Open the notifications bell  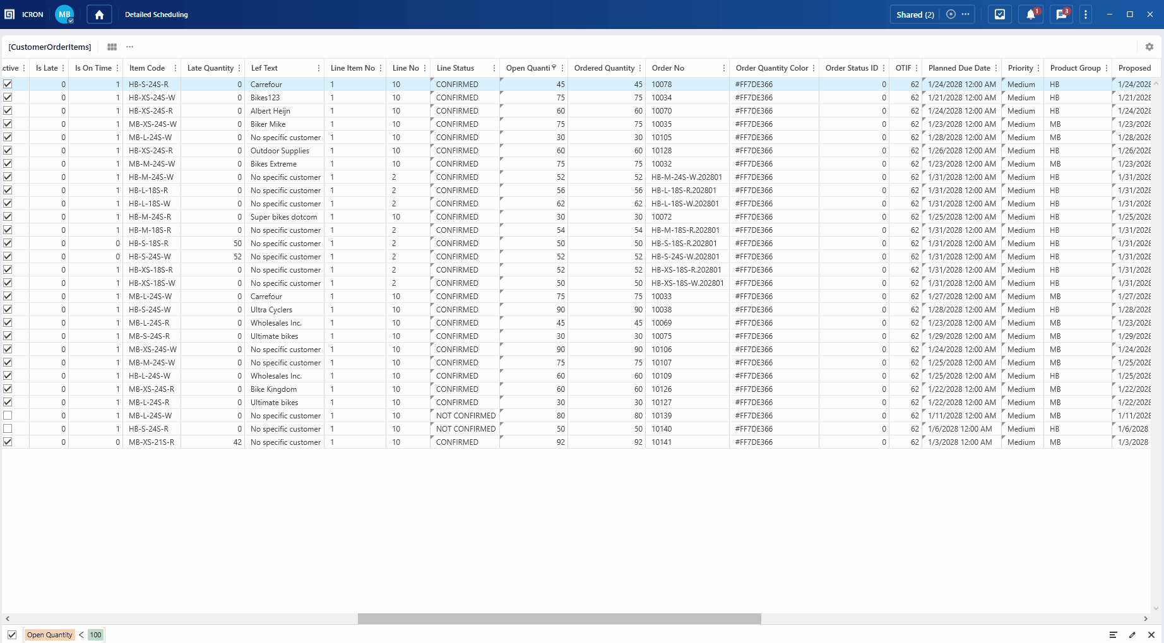[x=1031, y=15]
